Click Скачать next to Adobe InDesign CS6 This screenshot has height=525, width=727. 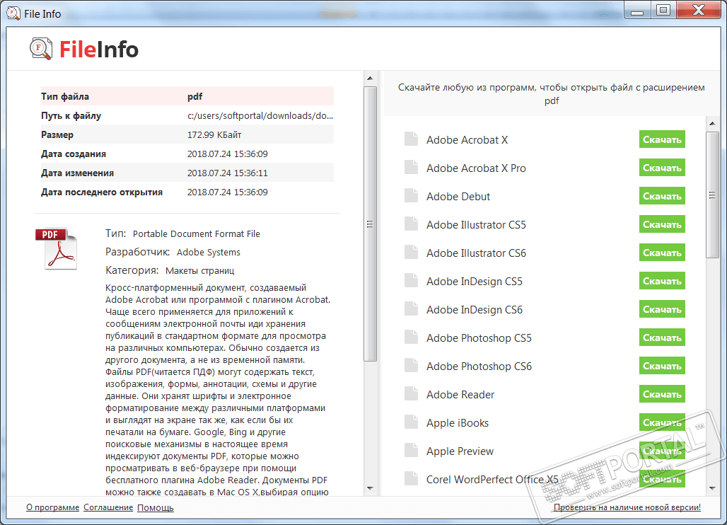click(x=662, y=309)
